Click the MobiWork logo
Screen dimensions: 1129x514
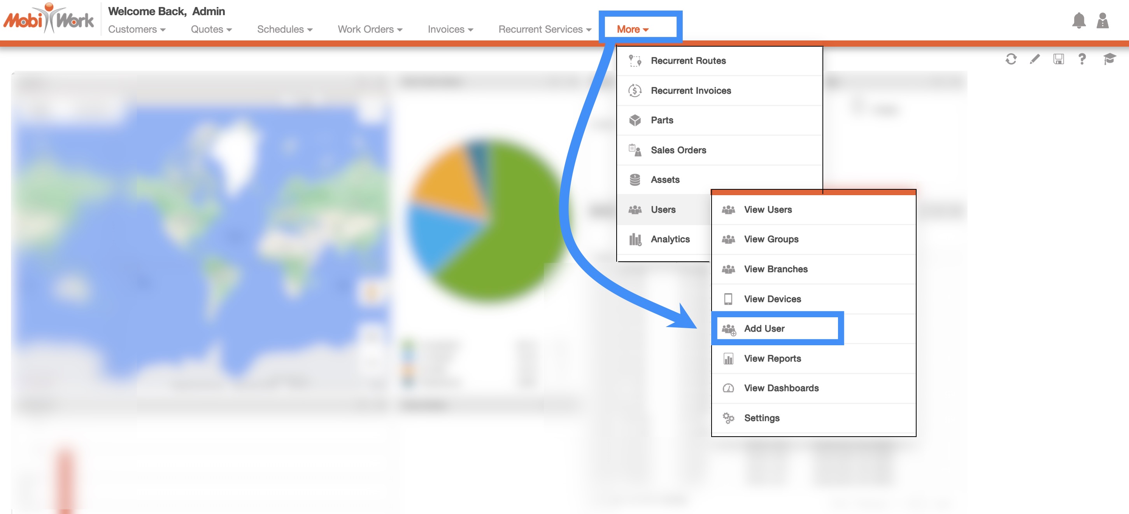click(48, 19)
